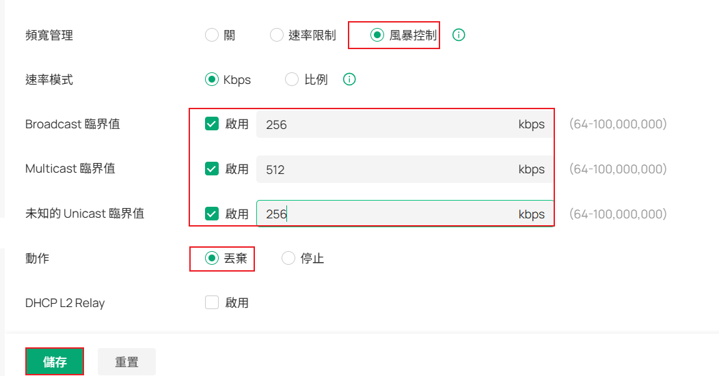719x376 pixels.
Task: Toggle the 未知的 Unicast 臨界值 啟用 checkbox
Action: [212, 214]
